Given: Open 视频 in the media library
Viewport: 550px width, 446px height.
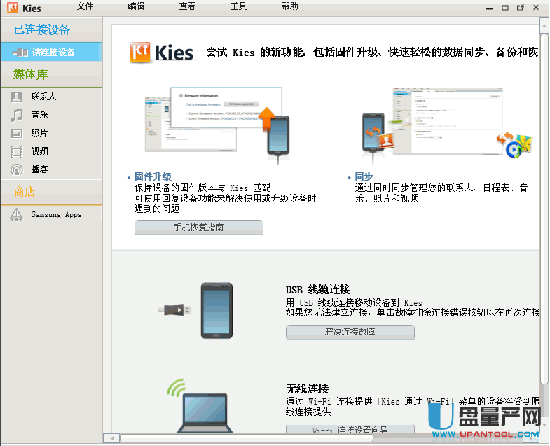Looking at the screenshot, I should point(39,151).
